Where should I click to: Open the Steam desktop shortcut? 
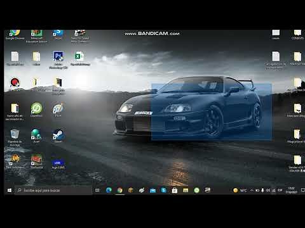pyautogui.click(x=58, y=136)
